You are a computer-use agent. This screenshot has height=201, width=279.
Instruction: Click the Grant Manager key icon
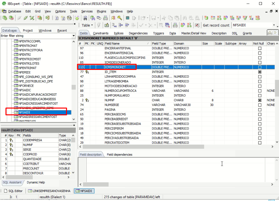click(x=120, y=18)
